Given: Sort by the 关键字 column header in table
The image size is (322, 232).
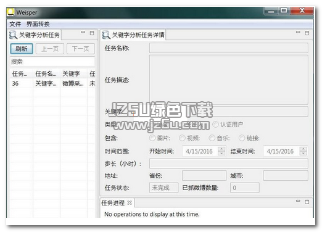Looking at the screenshot, I should tap(73, 73).
